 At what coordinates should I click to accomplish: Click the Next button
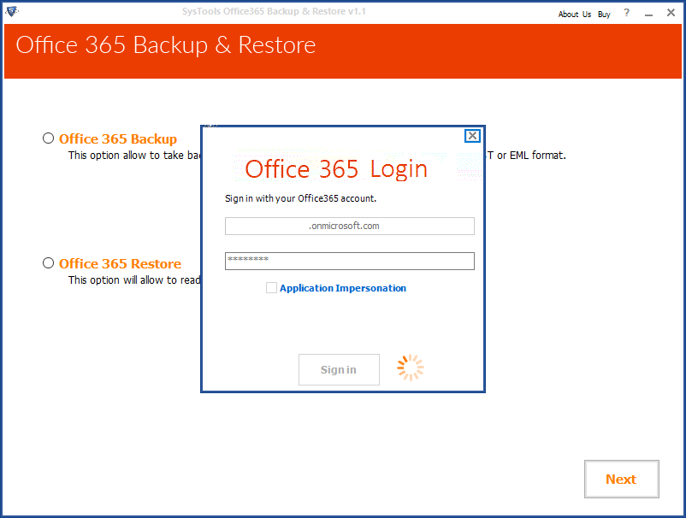coord(622,479)
